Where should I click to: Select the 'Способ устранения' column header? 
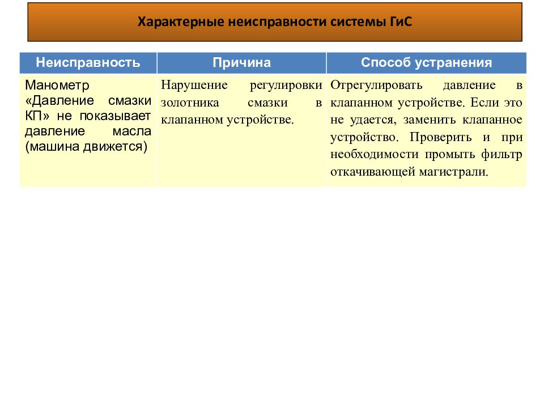click(x=426, y=63)
